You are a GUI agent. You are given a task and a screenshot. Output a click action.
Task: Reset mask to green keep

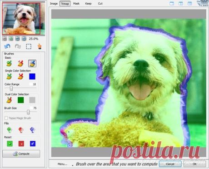(10, 143)
